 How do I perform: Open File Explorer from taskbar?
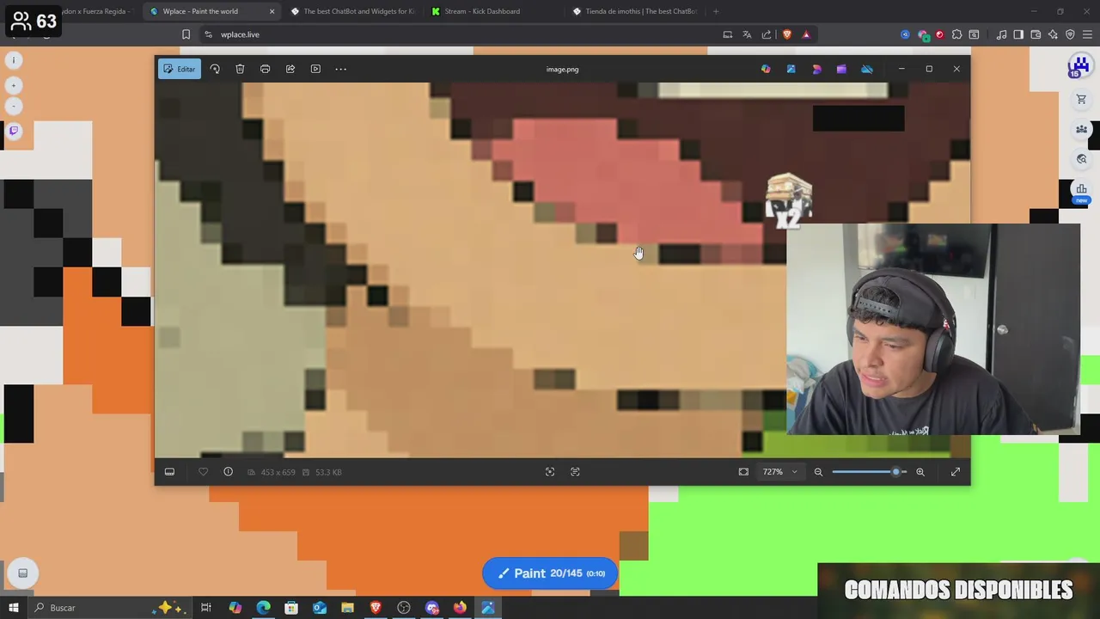[347, 608]
